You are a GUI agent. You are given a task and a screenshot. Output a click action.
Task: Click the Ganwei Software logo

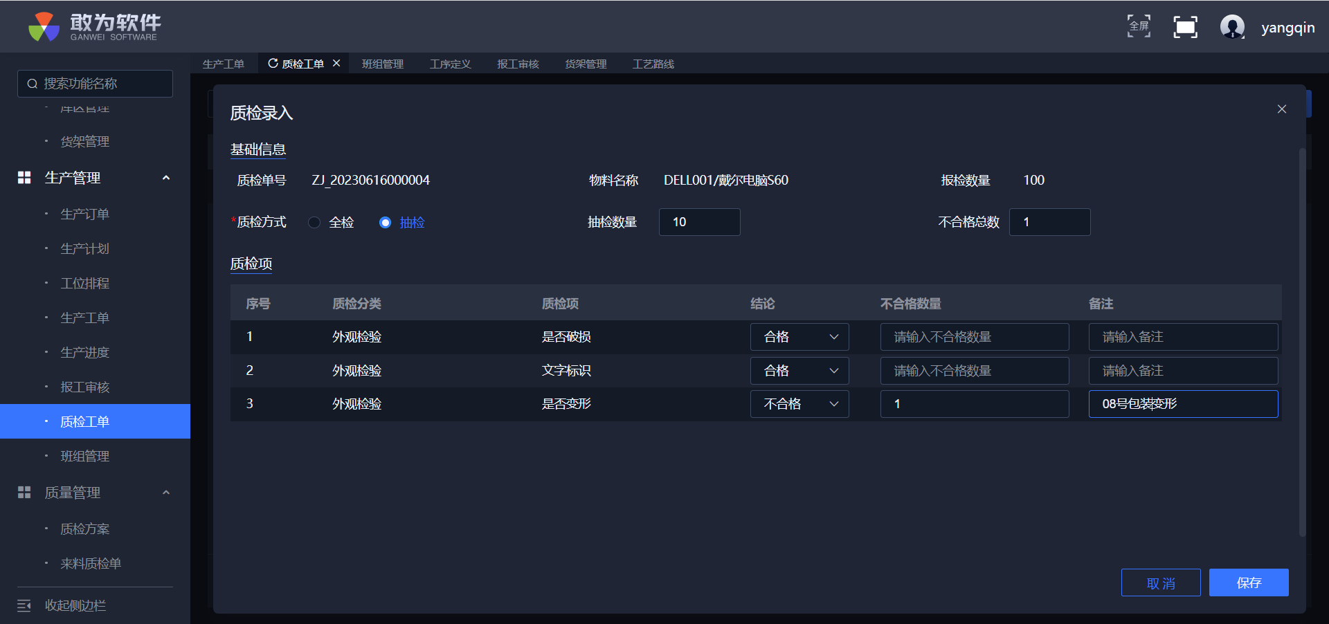(x=94, y=27)
